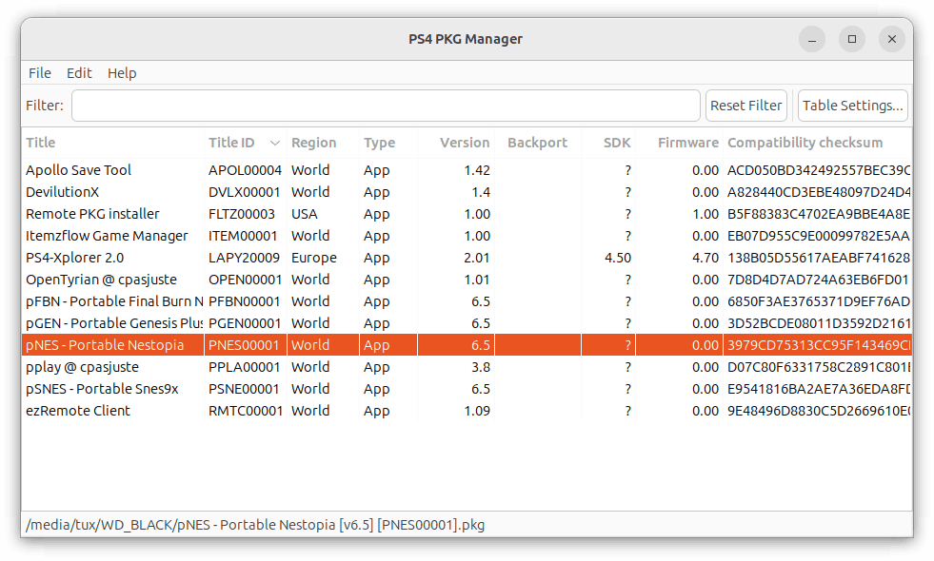Click Title ID cell PFBN00001
934x561 pixels.
[245, 301]
